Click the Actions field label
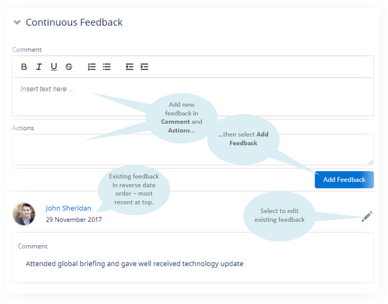This screenshot has height=304, width=388. (x=23, y=128)
